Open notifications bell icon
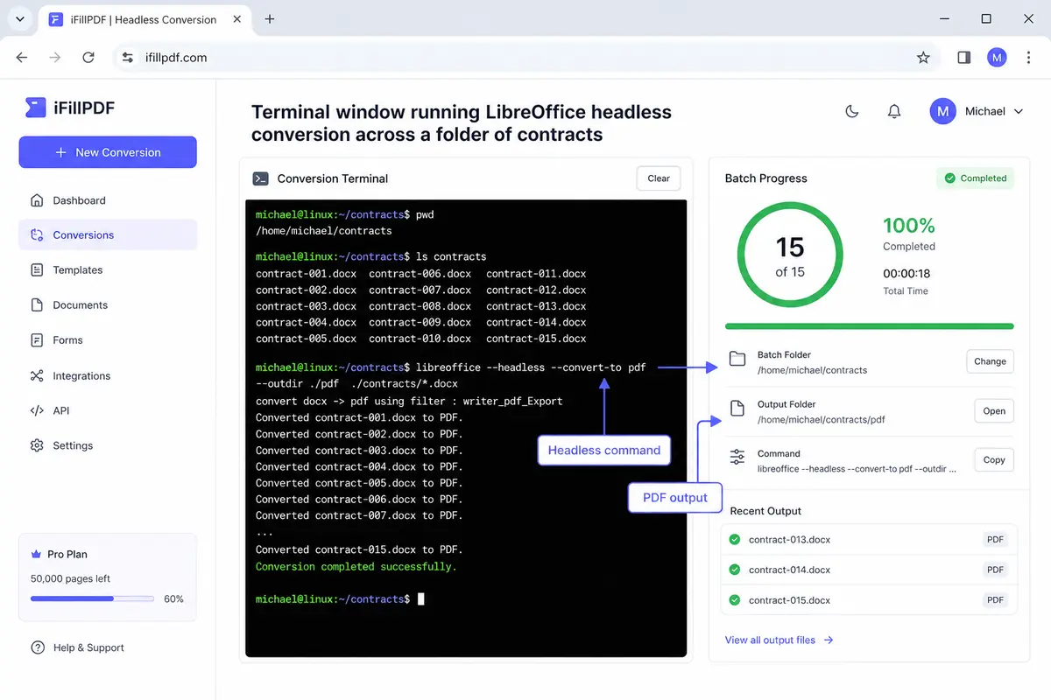The height and width of the screenshot is (700, 1051). coord(894,111)
